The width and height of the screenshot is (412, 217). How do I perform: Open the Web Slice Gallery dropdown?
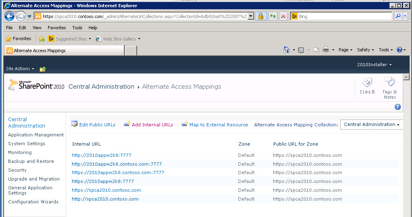pos(118,39)
